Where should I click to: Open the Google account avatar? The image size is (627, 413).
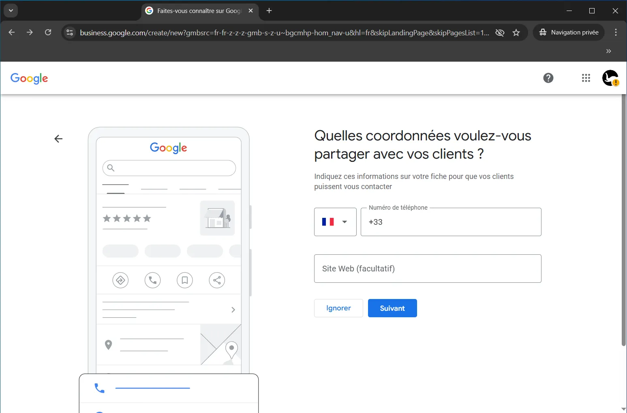click(x=610, y=78)
